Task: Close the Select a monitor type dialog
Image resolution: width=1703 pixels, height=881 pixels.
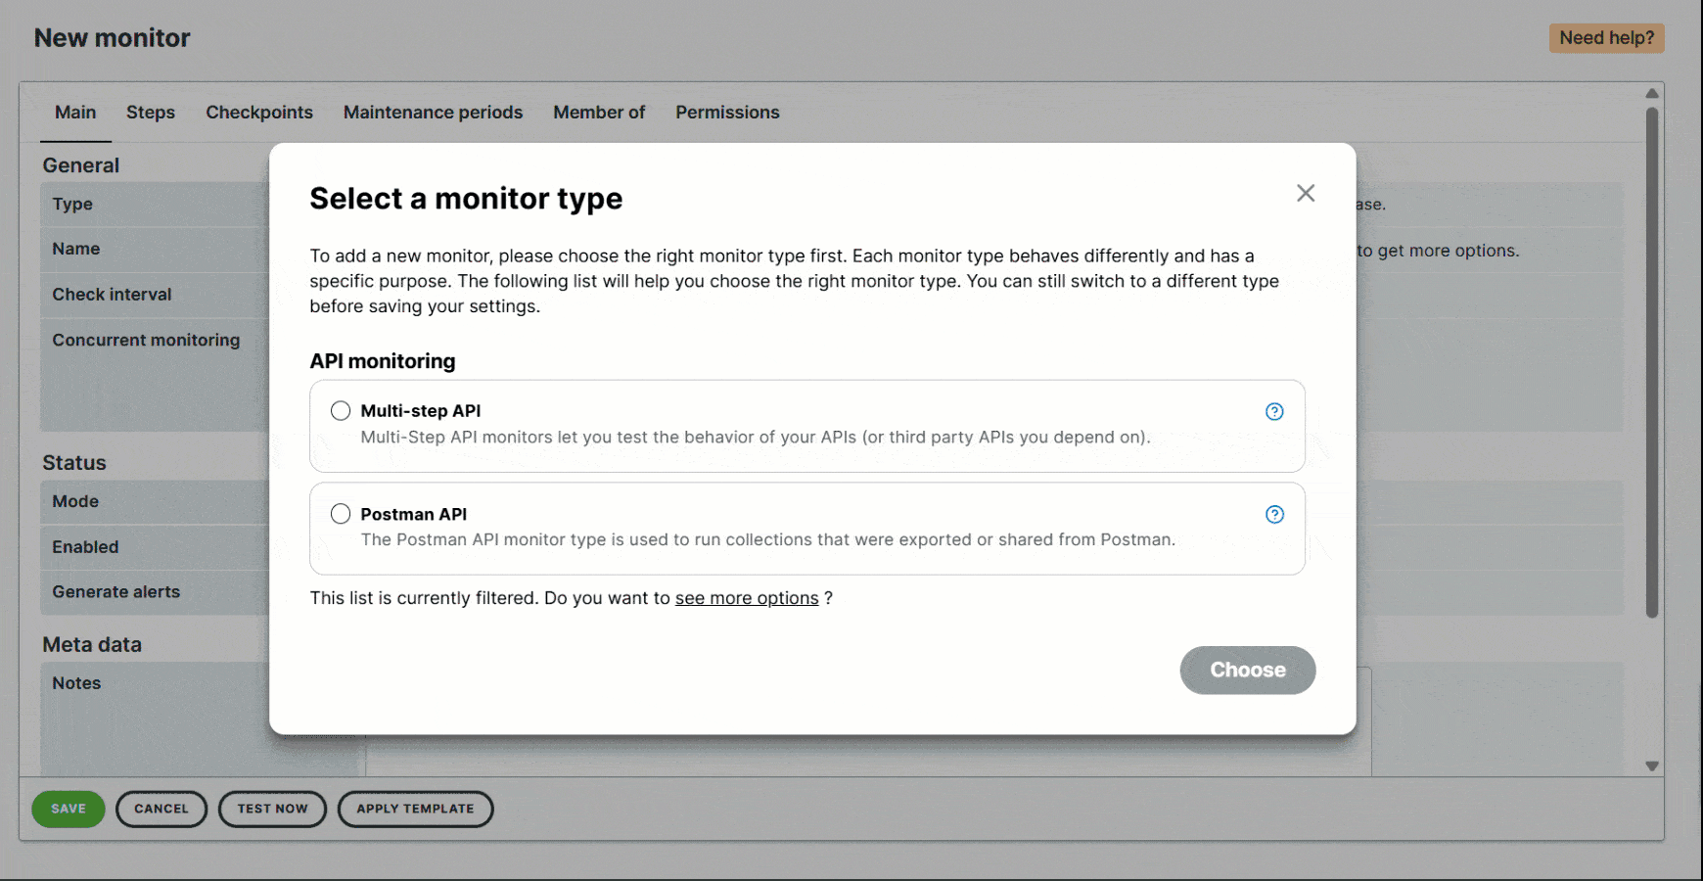Action: pos(1306,193)
